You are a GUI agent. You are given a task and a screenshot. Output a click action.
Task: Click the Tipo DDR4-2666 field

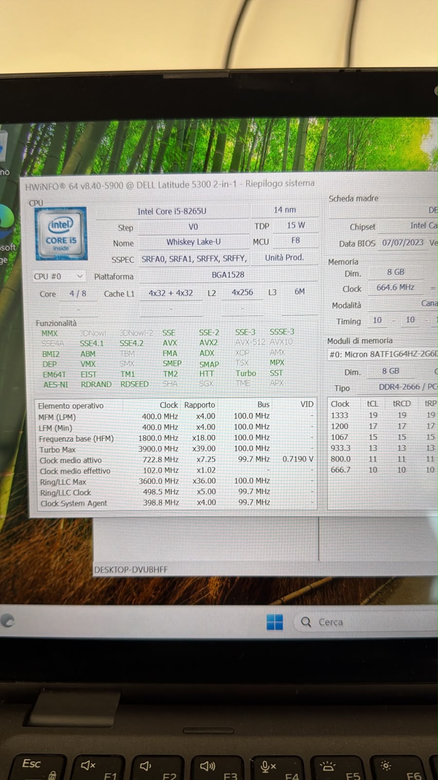(x=398, y=387)
